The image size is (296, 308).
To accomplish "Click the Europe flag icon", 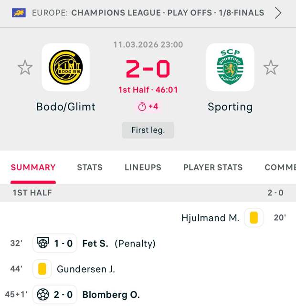I will (19, 13).
